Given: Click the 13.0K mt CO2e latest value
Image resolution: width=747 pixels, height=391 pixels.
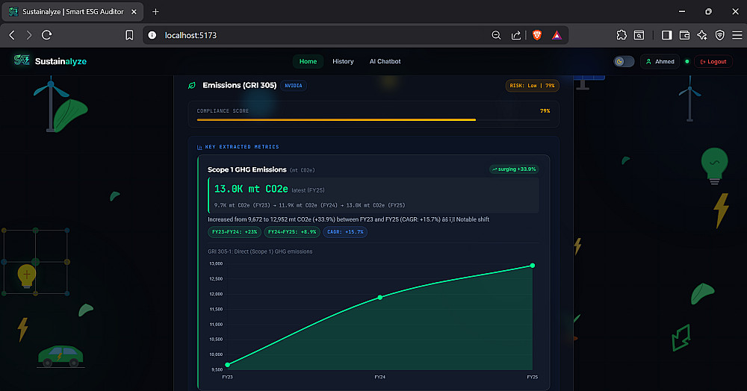Looking at the screenshot, I should click(251, 190).
